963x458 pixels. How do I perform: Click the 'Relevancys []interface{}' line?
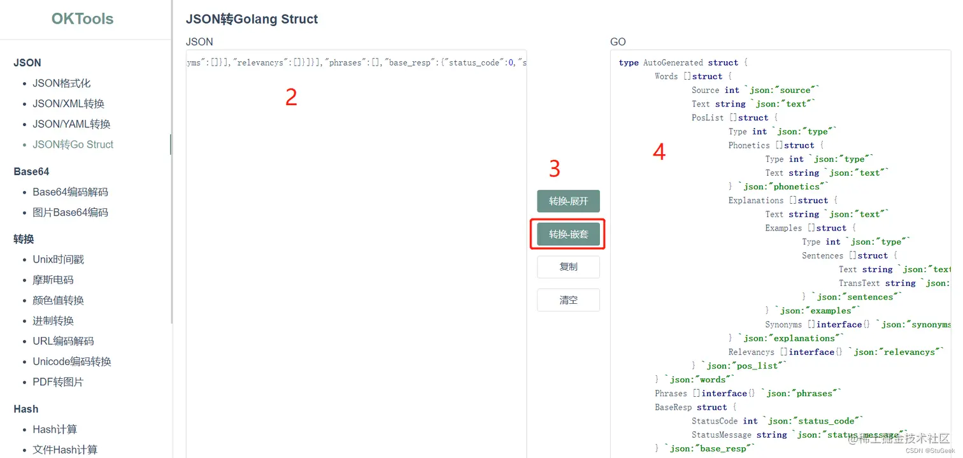836,352
